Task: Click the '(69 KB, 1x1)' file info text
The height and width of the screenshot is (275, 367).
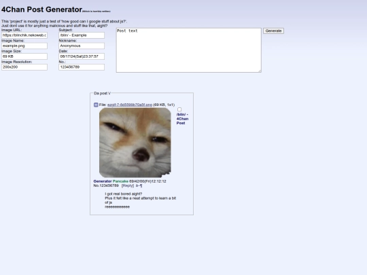Action: click(x=164, y=105)
